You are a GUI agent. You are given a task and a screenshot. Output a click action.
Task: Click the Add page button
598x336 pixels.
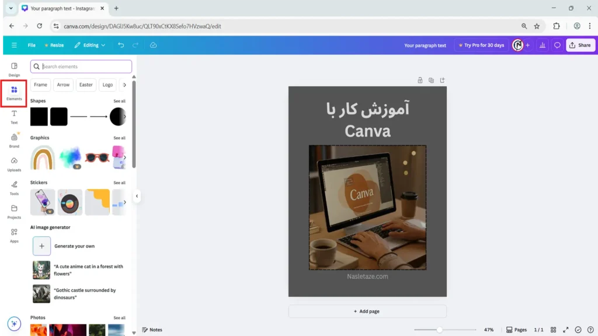[367, 311]
